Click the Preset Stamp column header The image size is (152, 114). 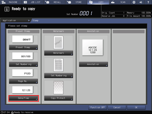pos(24,31)
